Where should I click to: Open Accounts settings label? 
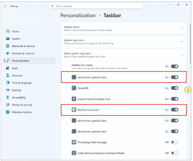pos(17,76)
